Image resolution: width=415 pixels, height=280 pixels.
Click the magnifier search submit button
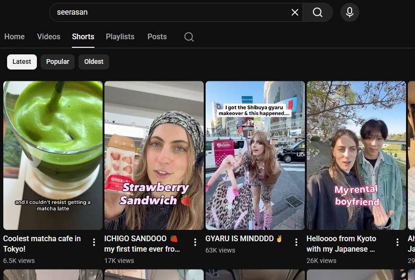[318, 12]
